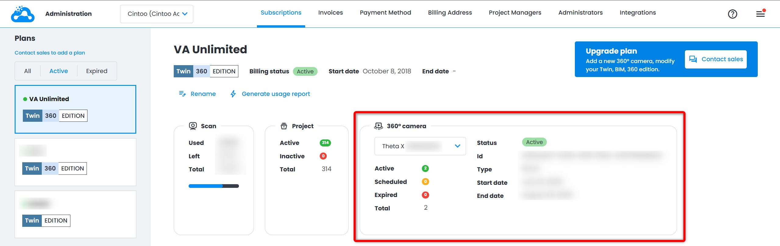The image size is (780, 246).
Task: Select the VA Unlimited plan card
Action: coord(75,109)
